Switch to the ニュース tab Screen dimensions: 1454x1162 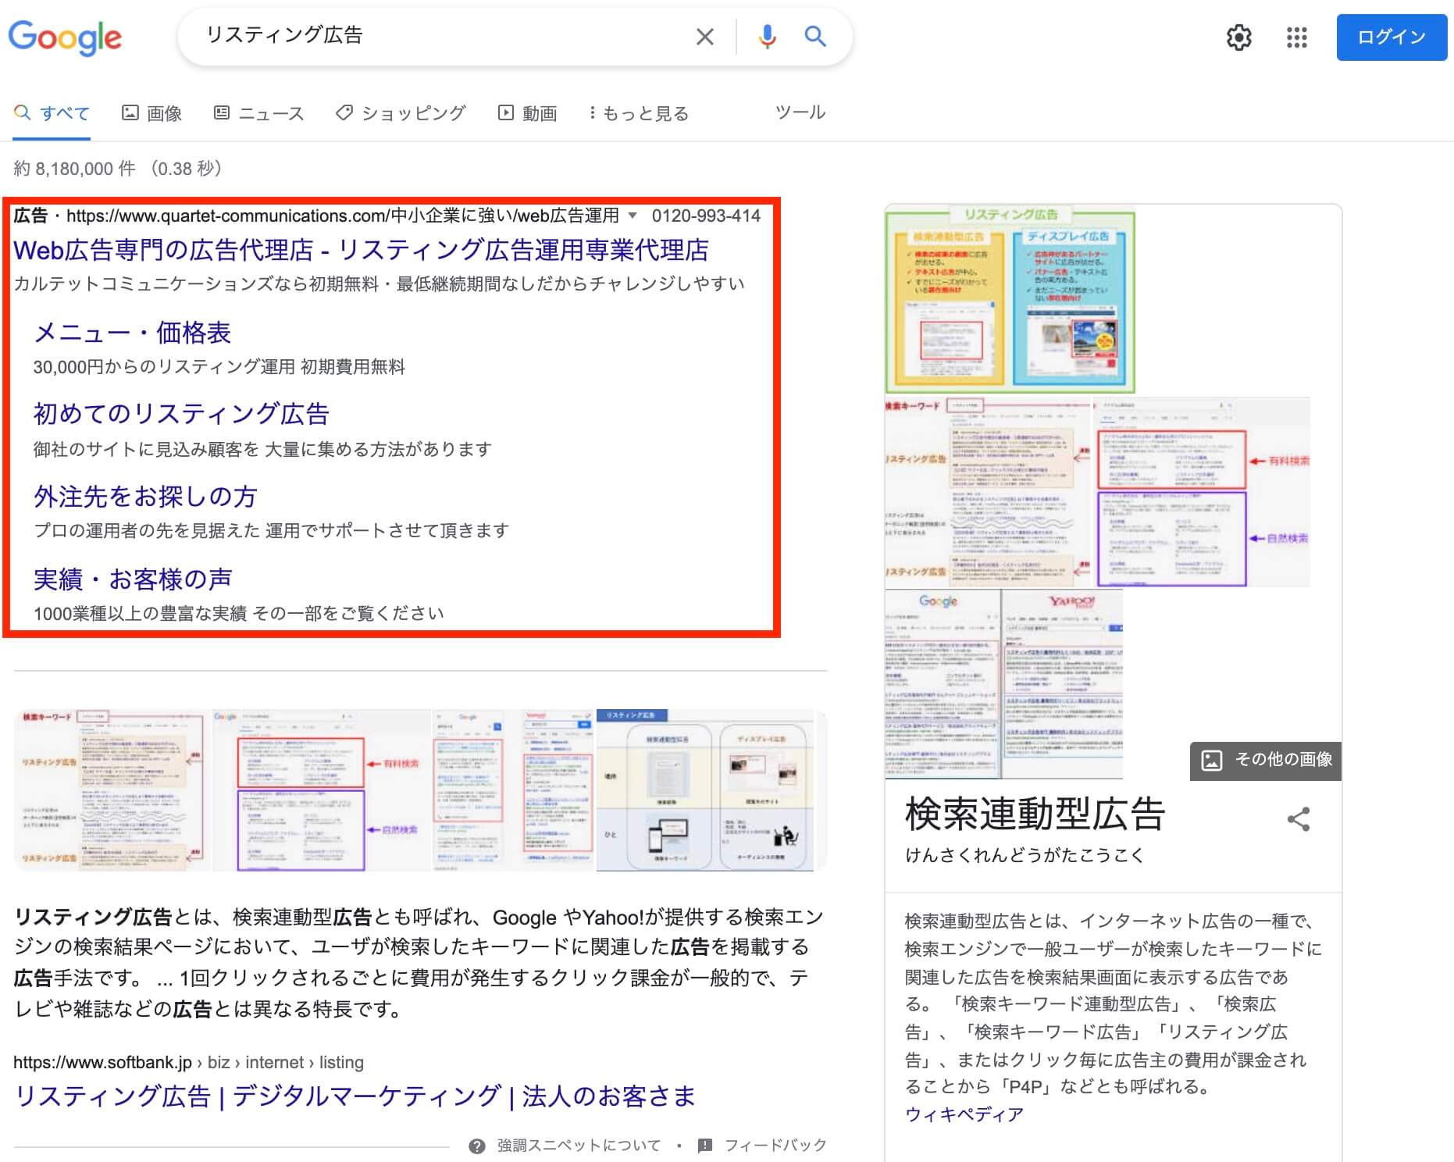click(258, 113)
